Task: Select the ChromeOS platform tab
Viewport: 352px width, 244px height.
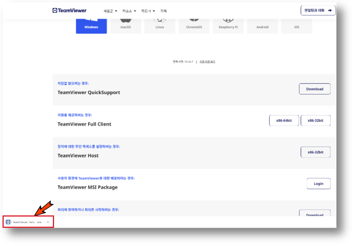Action: pyautogui.click(x=194, y=26)
